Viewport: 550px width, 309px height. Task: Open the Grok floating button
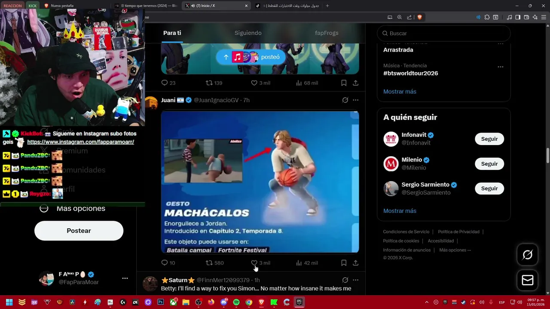tap(527, 255)
